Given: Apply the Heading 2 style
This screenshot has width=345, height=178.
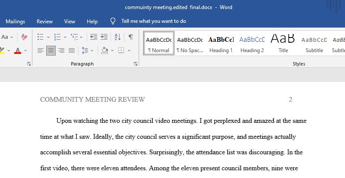Looking at the screenshot, I should 252,43.
